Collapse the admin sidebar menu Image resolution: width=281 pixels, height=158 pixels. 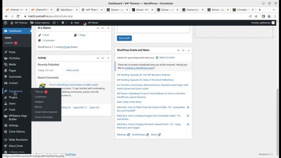click(17, 152)
